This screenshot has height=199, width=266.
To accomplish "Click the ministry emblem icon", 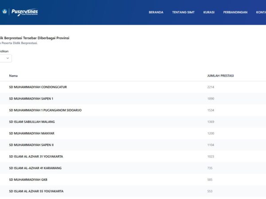I will point(4,11).
